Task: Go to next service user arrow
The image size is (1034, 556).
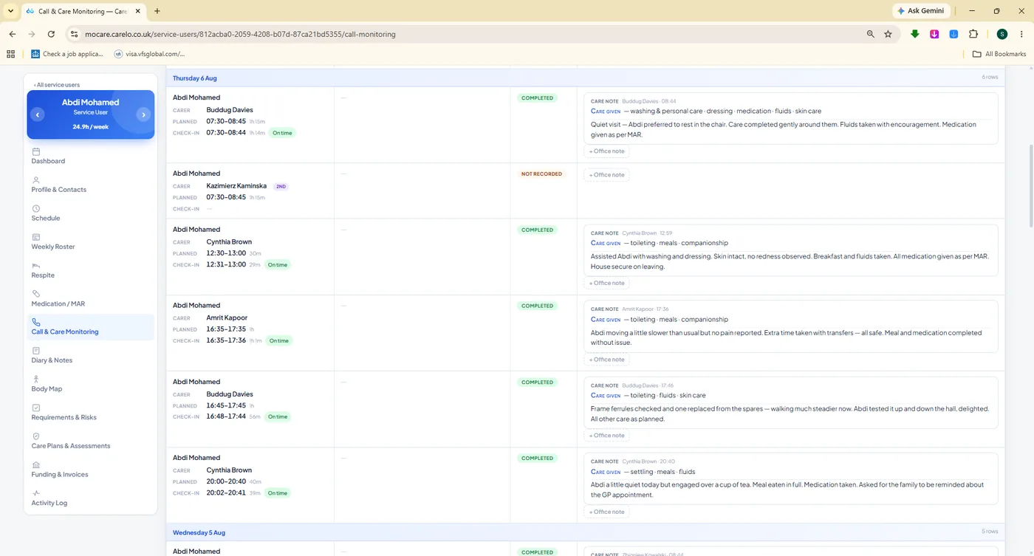Action: click(x=143, y=114)
